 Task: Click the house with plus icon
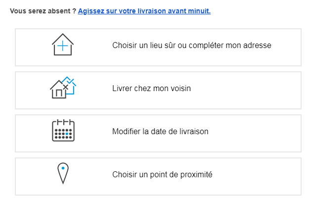(x=63, y=45)
